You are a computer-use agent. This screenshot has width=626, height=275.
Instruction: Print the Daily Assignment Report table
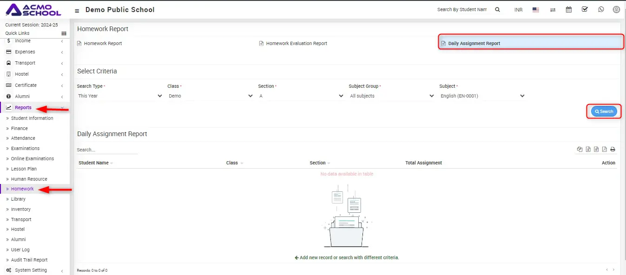[x=613, y=149]
